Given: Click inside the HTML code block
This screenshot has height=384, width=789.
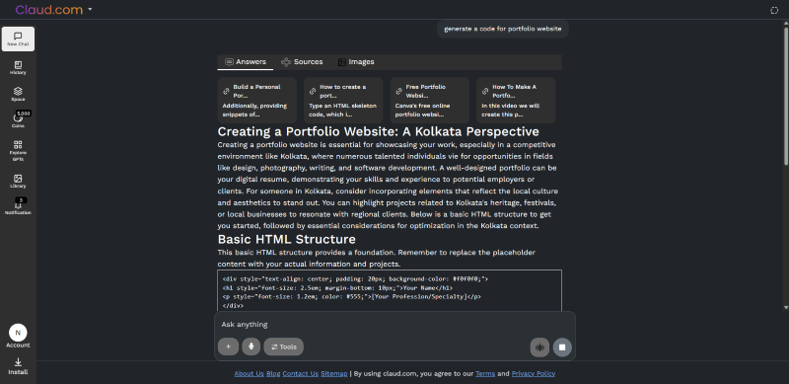Looking at the screenshot, I should coord(390,291).
